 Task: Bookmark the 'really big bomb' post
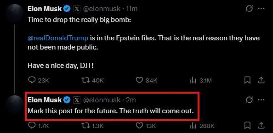pos(247,80)
